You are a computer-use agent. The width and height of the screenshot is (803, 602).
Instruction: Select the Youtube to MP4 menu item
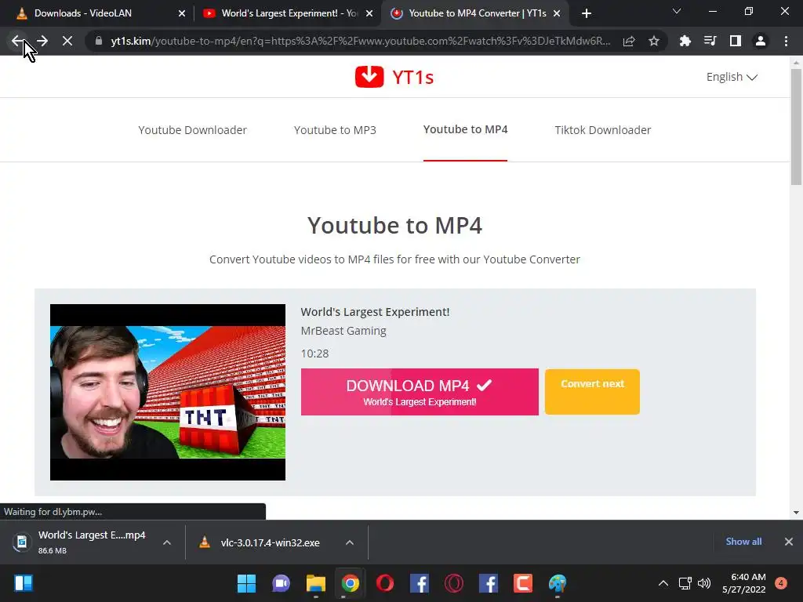click(465, 129)
